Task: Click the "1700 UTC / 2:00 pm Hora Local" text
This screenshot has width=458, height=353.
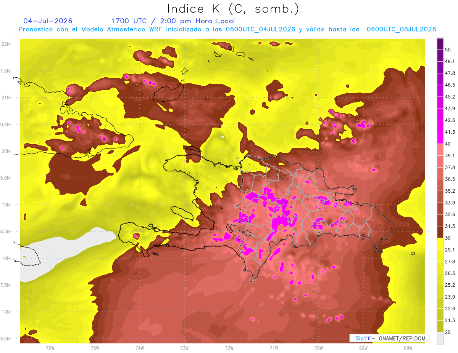Action: (x=173, y=21)
